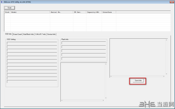
Task: Click down arrow of right text box scrollbar
Action: click(167, 74)
